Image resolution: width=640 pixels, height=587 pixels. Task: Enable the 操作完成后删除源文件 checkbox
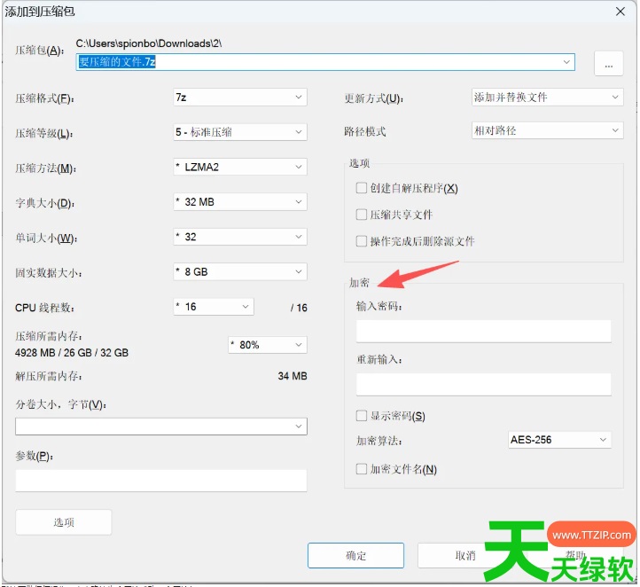362,241
